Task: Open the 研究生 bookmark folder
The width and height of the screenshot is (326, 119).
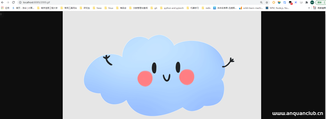Action: click(x=85, y=8)
